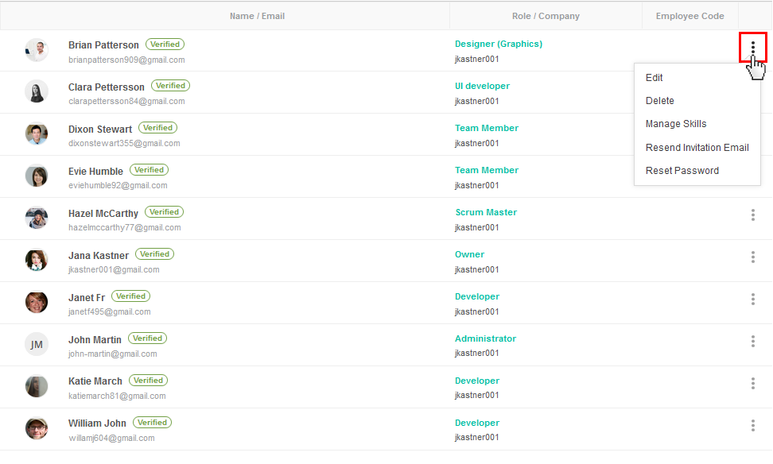Image resolution: width=773 pixels, height=464 pixels.
Task: Click the Administrator role link
Action: click(x=485, y=338)
